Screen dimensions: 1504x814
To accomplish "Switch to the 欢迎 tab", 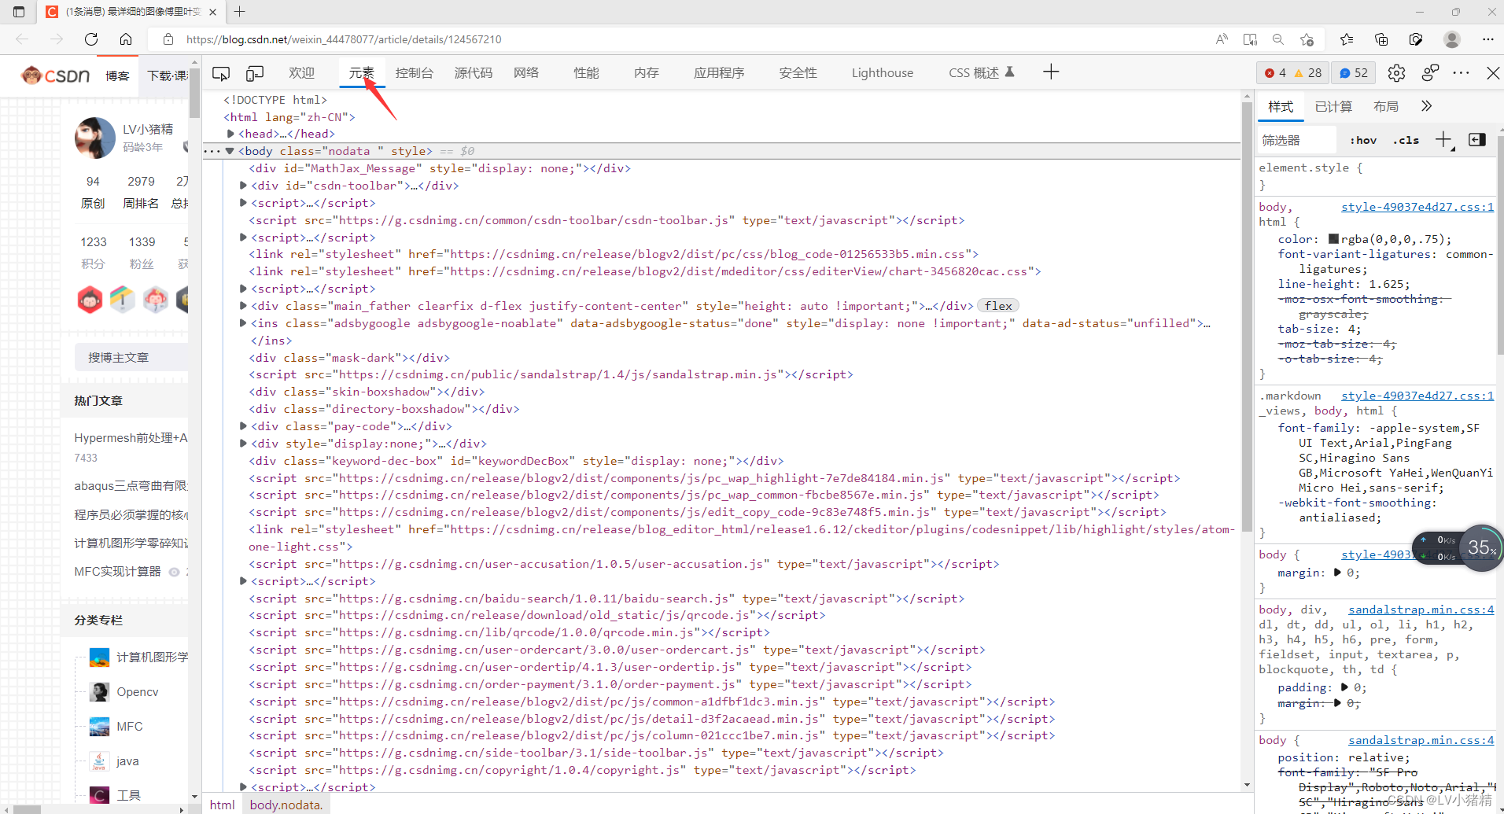I will [x=301, y=73].
